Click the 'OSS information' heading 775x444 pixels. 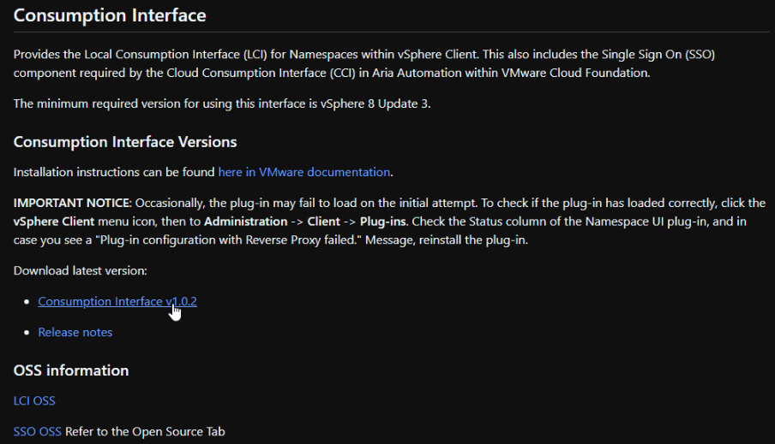tap(71, 370)
